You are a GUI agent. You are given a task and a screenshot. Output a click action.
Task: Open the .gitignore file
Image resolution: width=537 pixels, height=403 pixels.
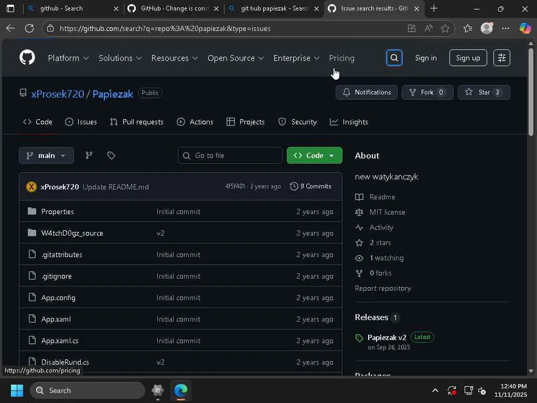(57, 276)
